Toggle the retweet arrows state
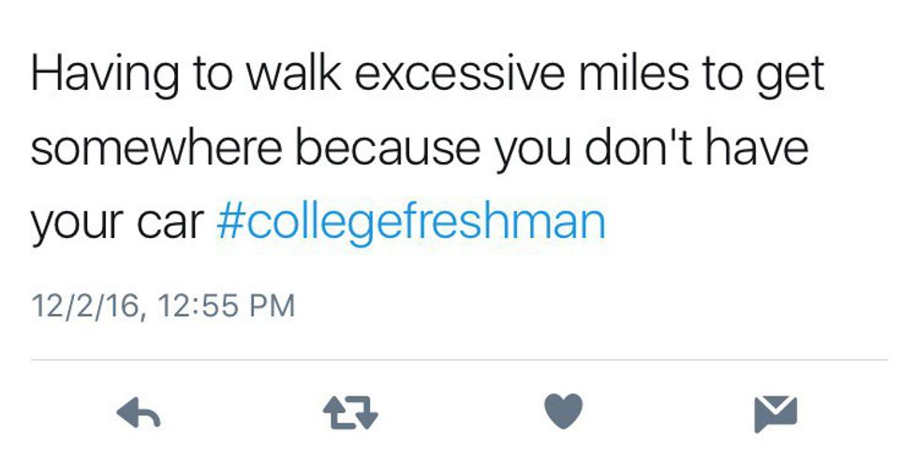 pos(348,411)
